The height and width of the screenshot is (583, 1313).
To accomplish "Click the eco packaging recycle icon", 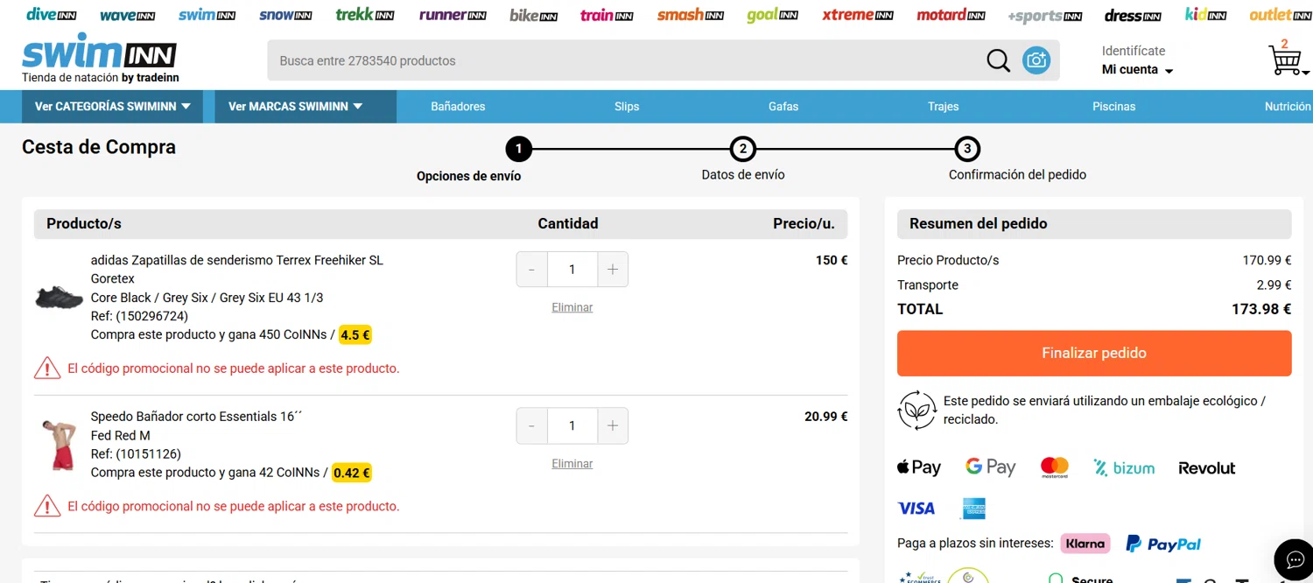I will tap(916, 410).
